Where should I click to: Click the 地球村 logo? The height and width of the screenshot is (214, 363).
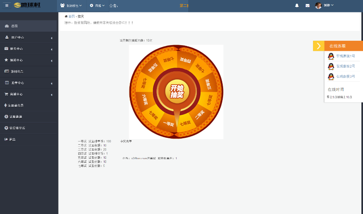click(27, 5)
